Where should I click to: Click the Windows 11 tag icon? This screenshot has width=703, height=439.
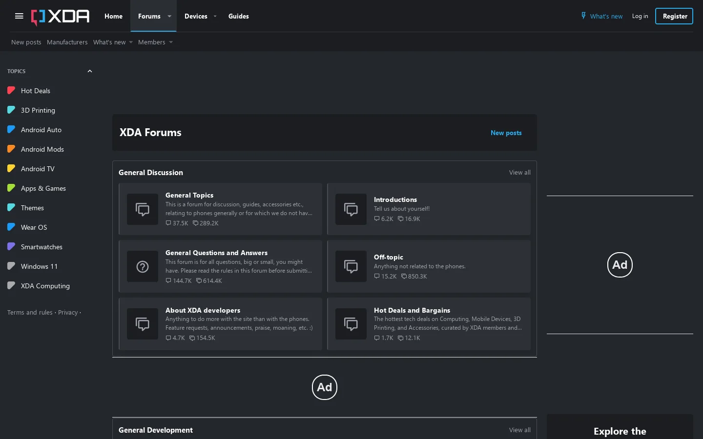(11, 266)
